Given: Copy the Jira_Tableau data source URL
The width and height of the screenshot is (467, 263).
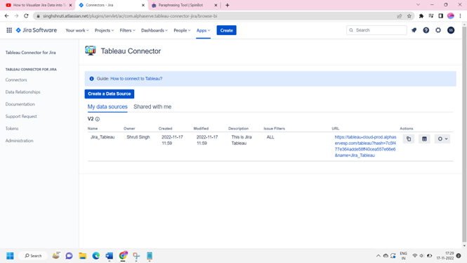Looking at the screenshot, I should click(x=409, y=139).
